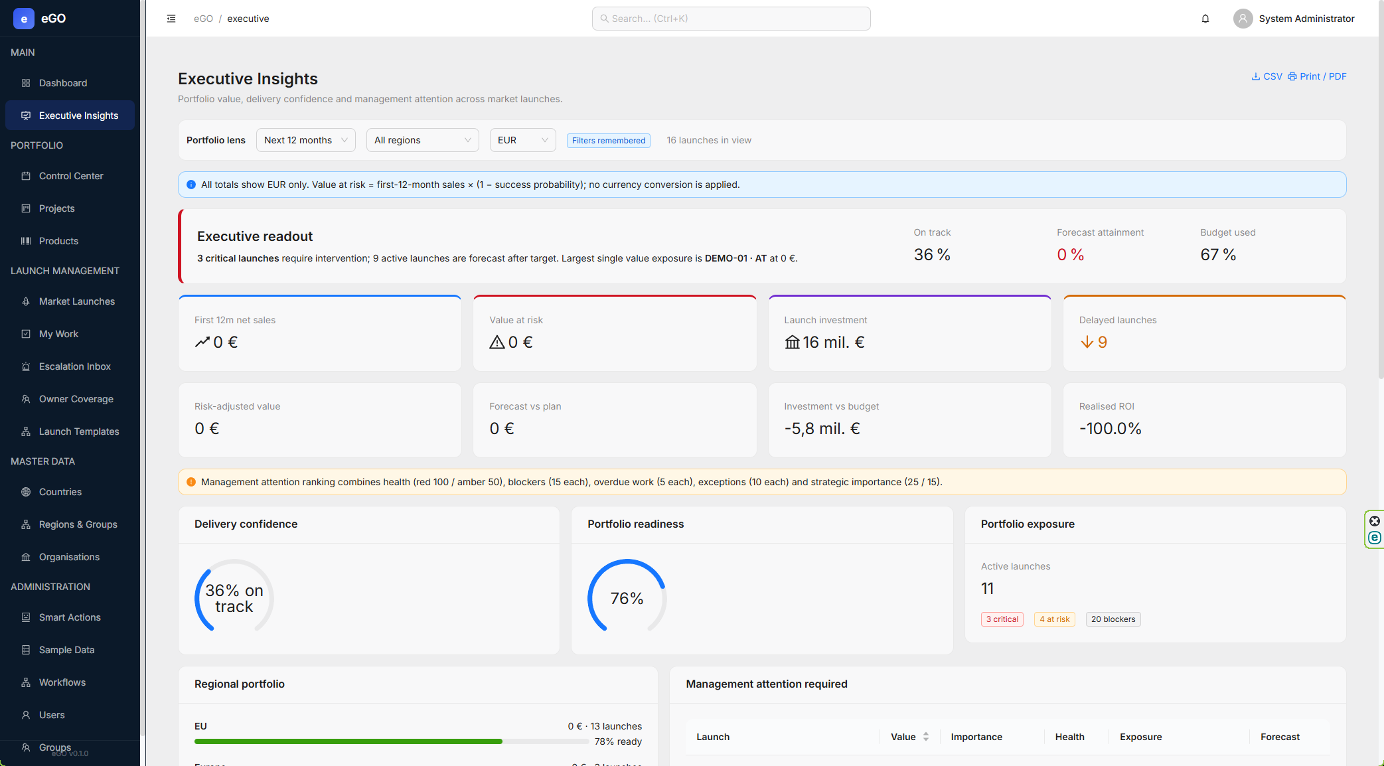The height and width of the screenshot is (766, 1384).
Task: Click the orange warning icon in ranking notice
Action: click(x=191, y=482)
